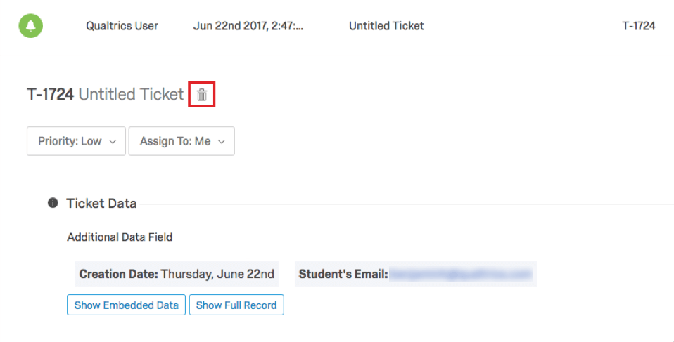Screen dimensions: 674x342
Task: Select the Thursday, June 22nd value
Action: (x=217, y=274)
